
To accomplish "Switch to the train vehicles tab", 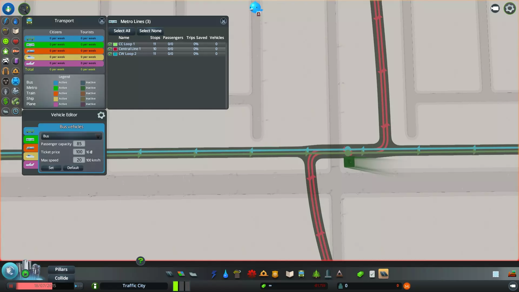I will click(x=30, y=148).
